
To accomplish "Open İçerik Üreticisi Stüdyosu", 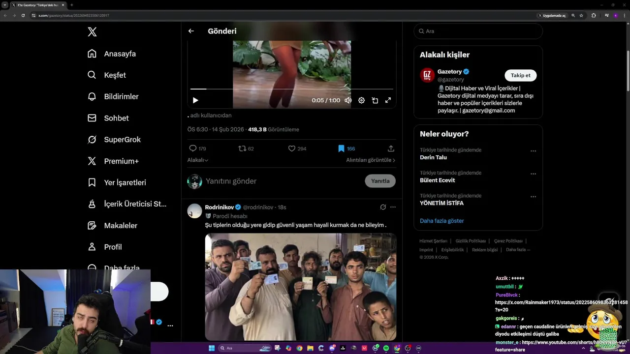I will point(127,204).
